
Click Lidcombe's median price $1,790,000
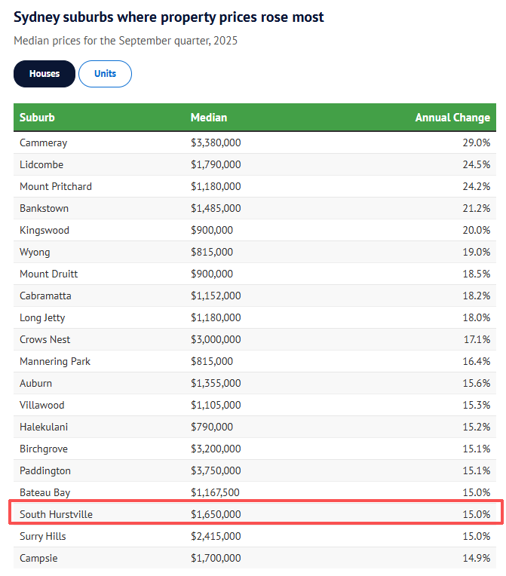coord(216,164)
